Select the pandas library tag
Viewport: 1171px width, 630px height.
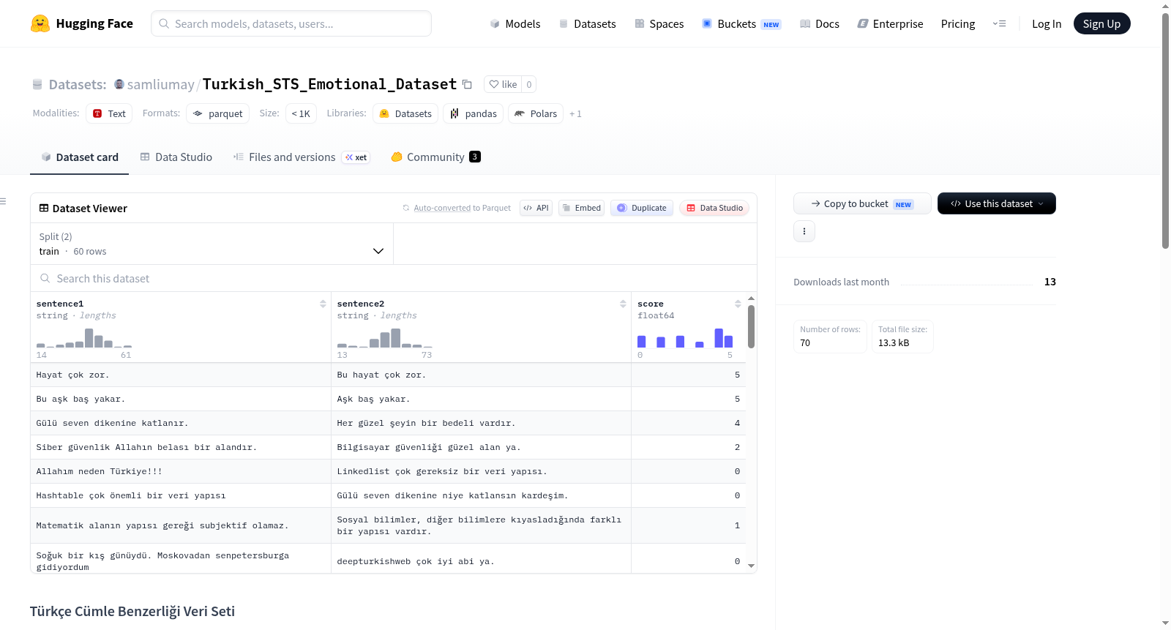click(x=474, y=113)
